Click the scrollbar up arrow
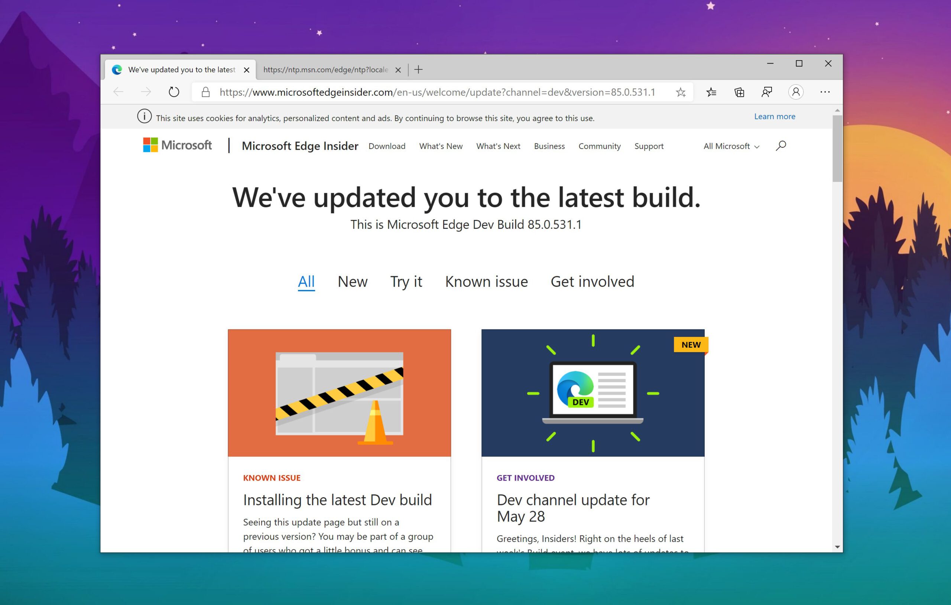 [837, 110]
